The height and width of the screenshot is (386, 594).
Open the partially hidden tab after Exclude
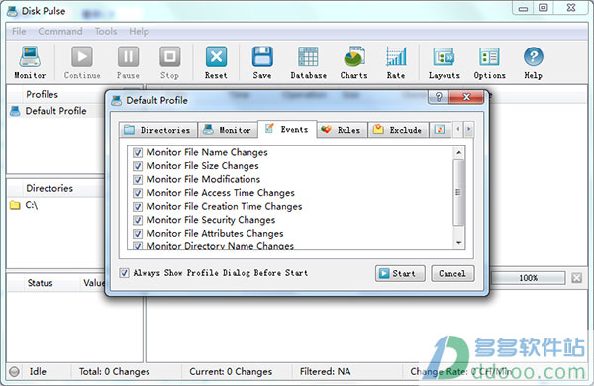(440, 130)
